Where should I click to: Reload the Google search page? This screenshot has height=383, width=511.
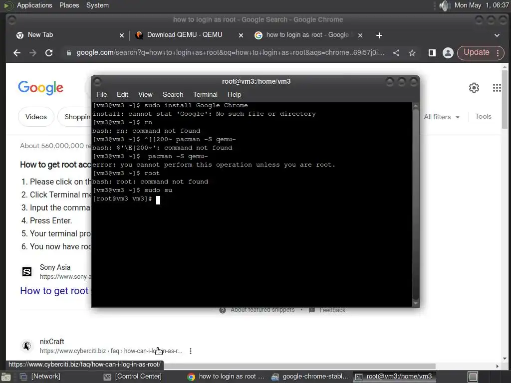coord(49,53)
